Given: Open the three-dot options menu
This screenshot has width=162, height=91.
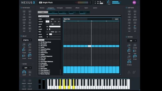Looking at the screenshot, I should pyautogui.click(x=138, y=3).
